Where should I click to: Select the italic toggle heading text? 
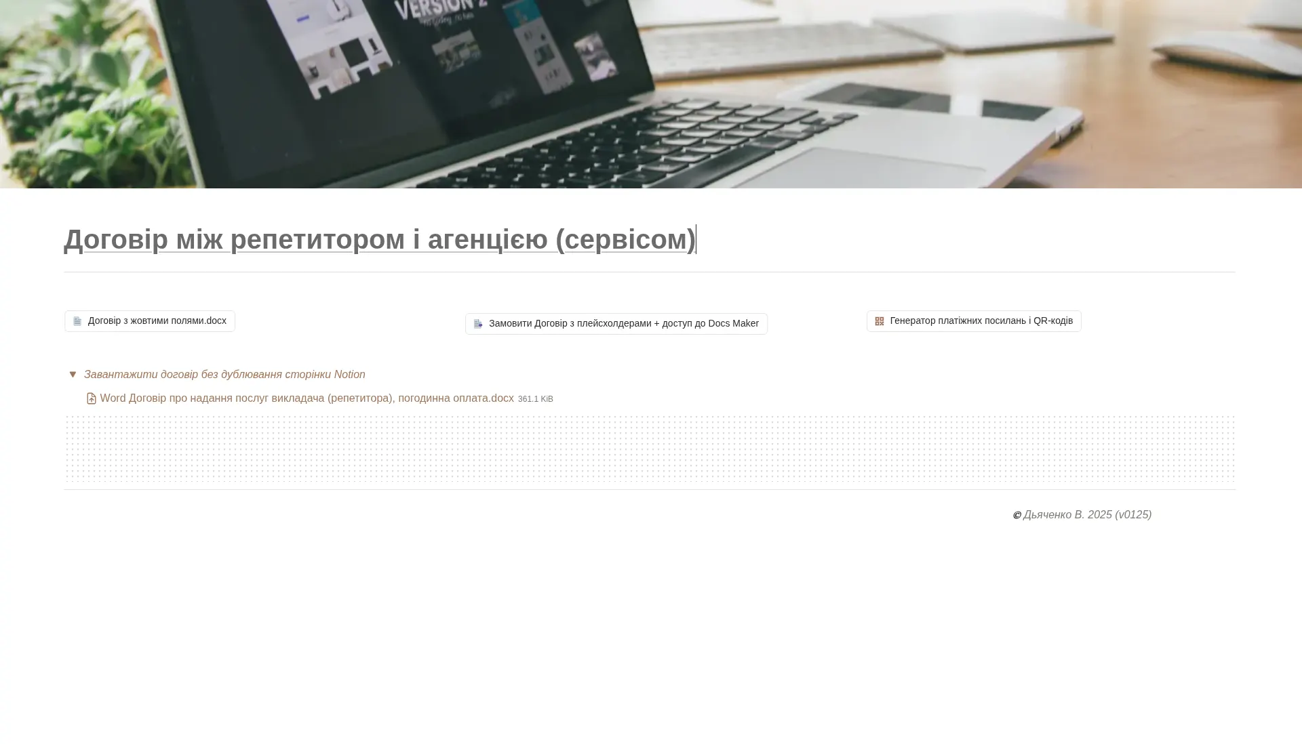[224, 374]
